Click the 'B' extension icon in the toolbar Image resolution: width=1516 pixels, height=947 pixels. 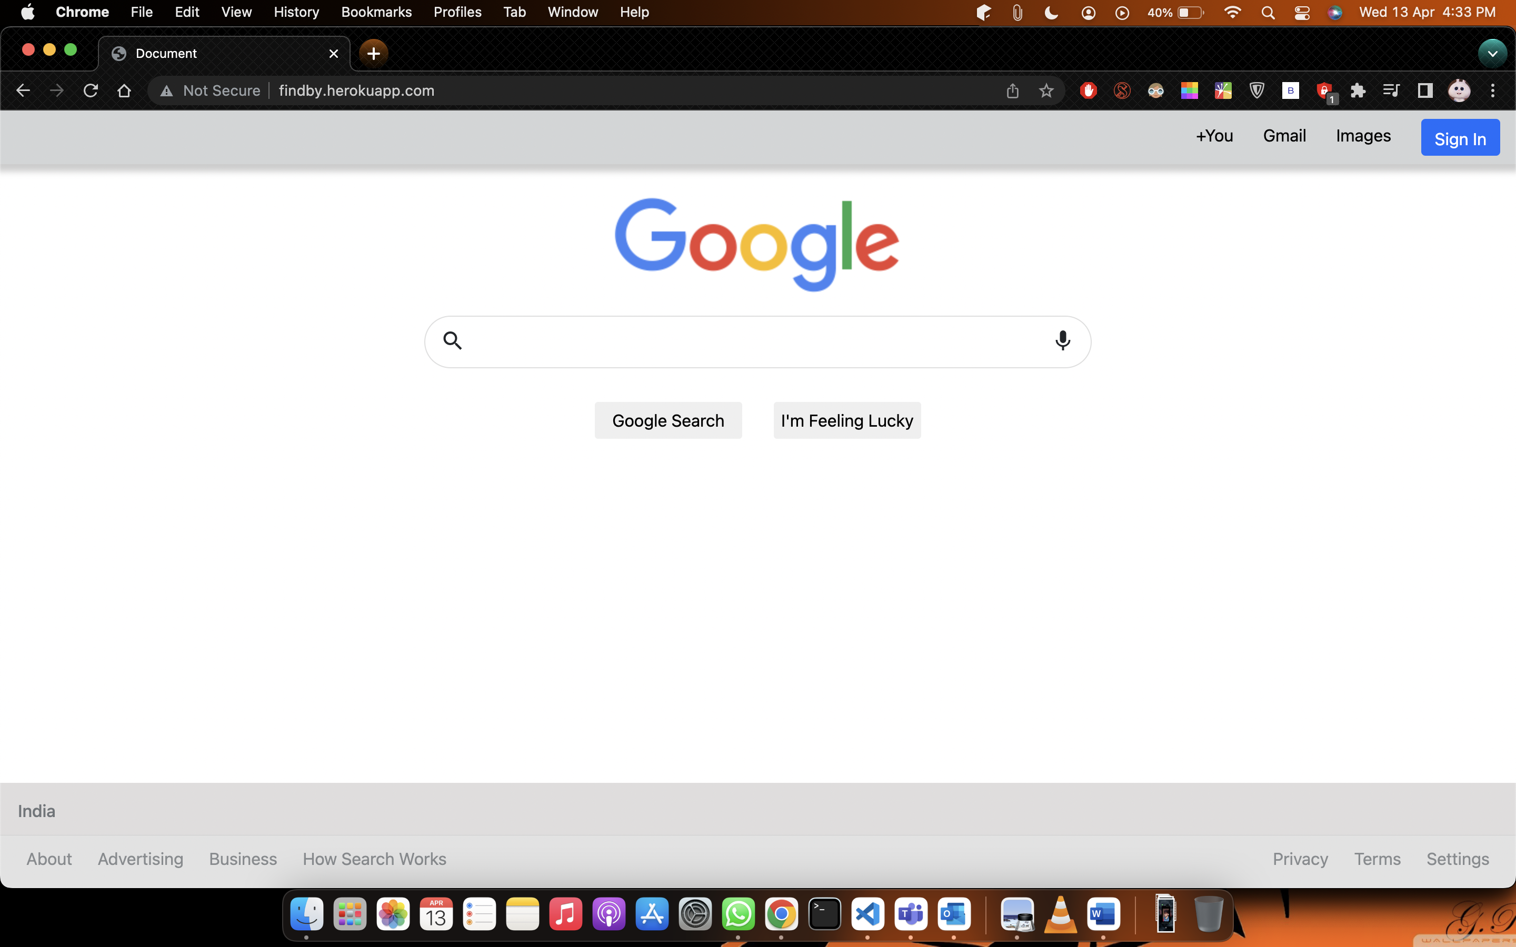pyautogui.click(x=1291, y=91)
